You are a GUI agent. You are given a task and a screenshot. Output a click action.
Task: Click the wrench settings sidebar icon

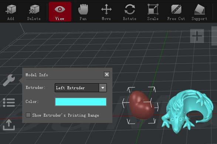click(9, 80)
